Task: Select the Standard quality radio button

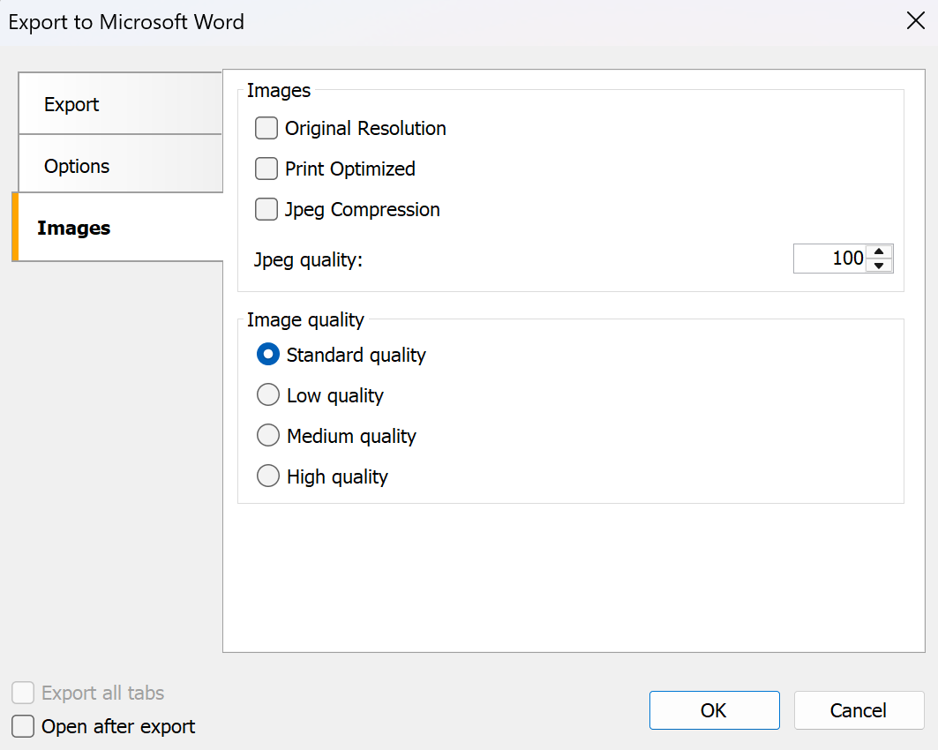Action: [x=268, y=355]
